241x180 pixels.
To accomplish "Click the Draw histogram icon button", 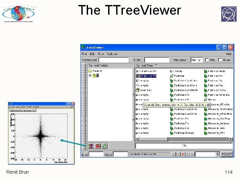I will click(x=91, y=146).
